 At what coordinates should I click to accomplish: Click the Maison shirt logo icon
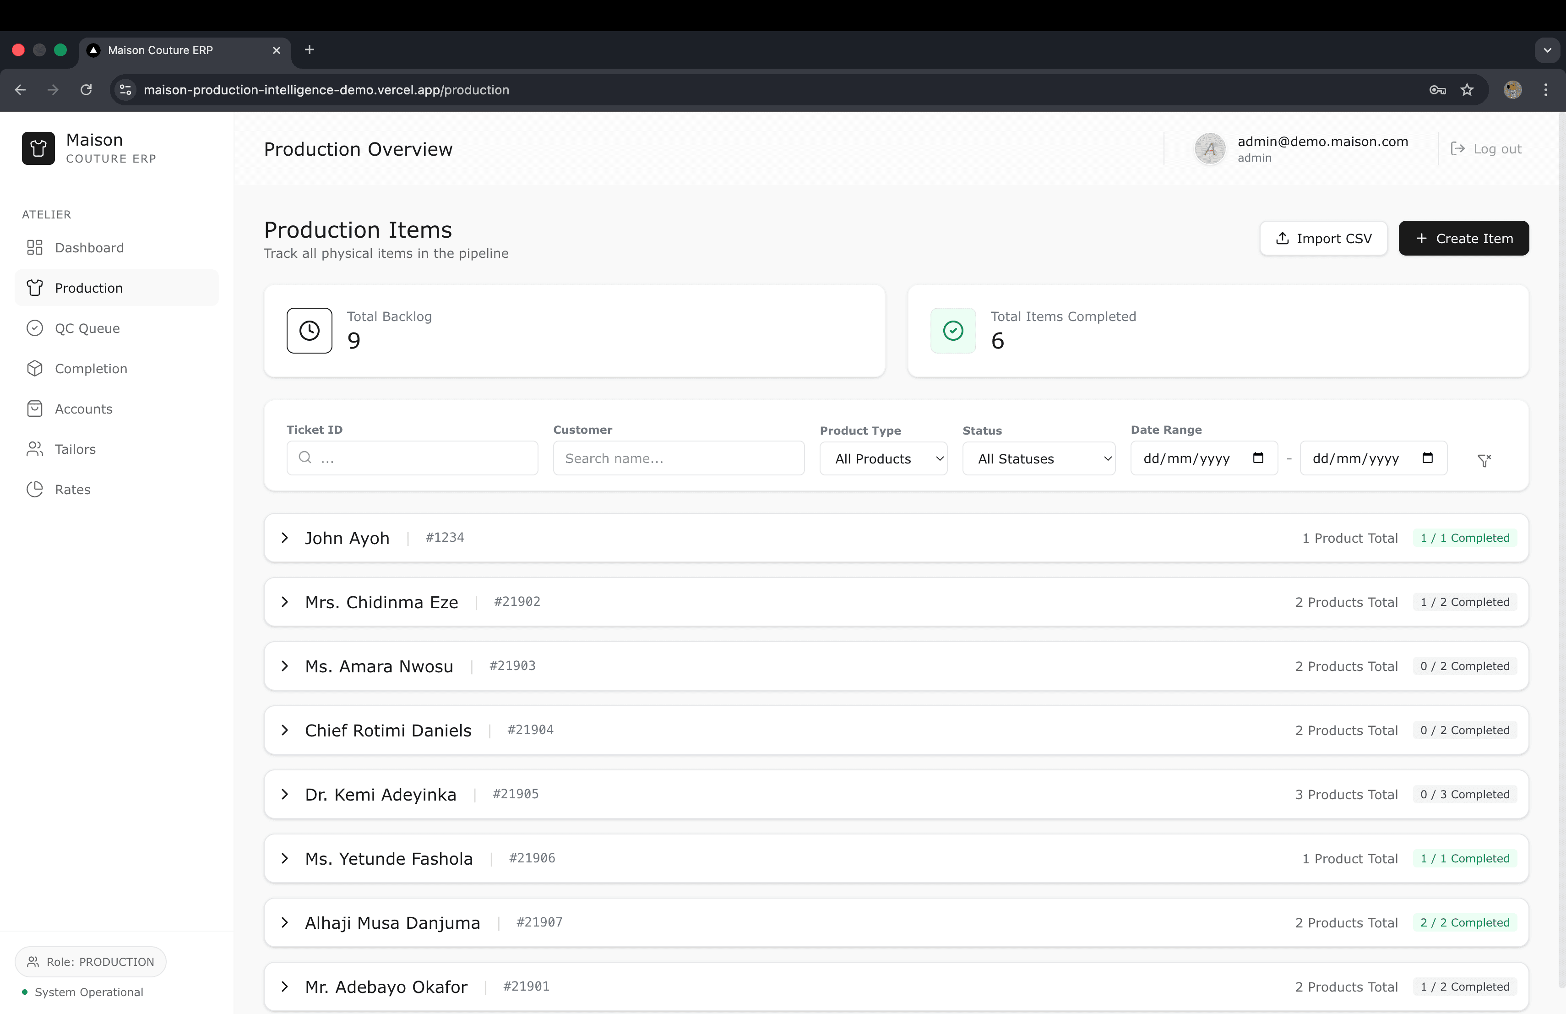(38, 149)
